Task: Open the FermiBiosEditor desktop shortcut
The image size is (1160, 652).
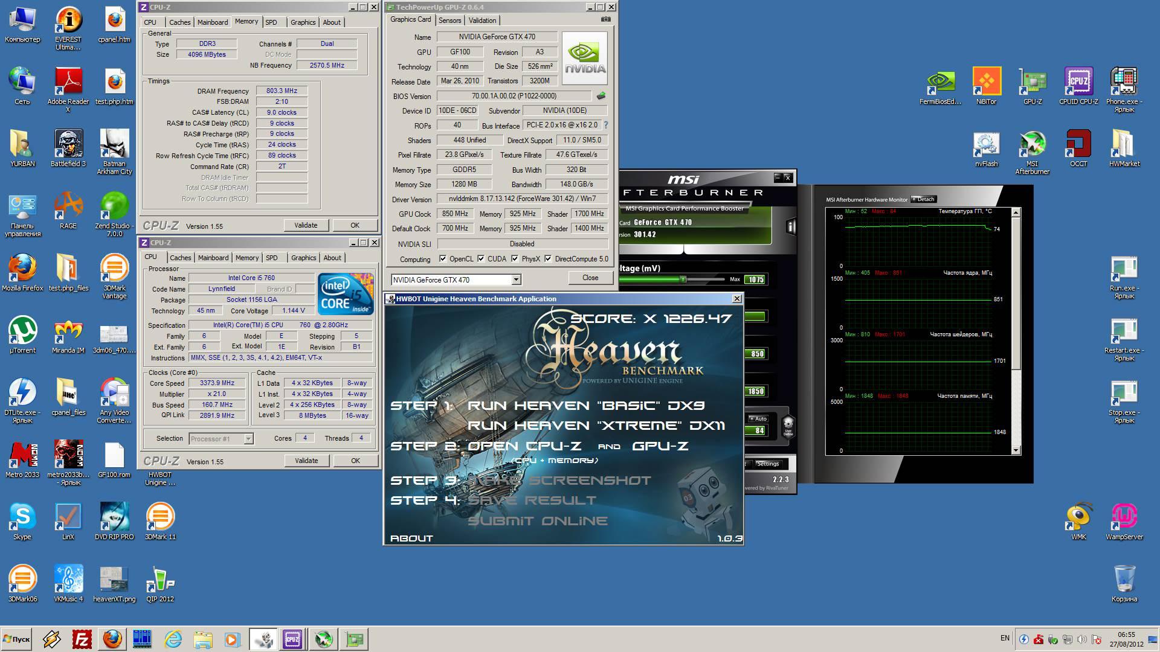Action: click(940, 86)
